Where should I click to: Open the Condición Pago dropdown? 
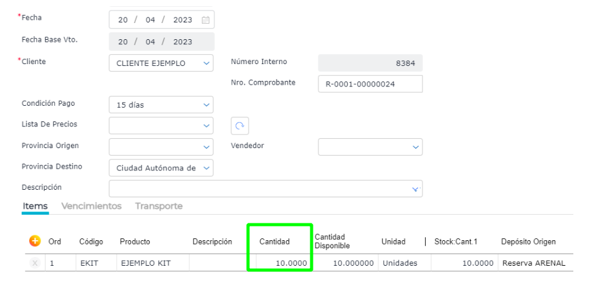pos(207,105)
